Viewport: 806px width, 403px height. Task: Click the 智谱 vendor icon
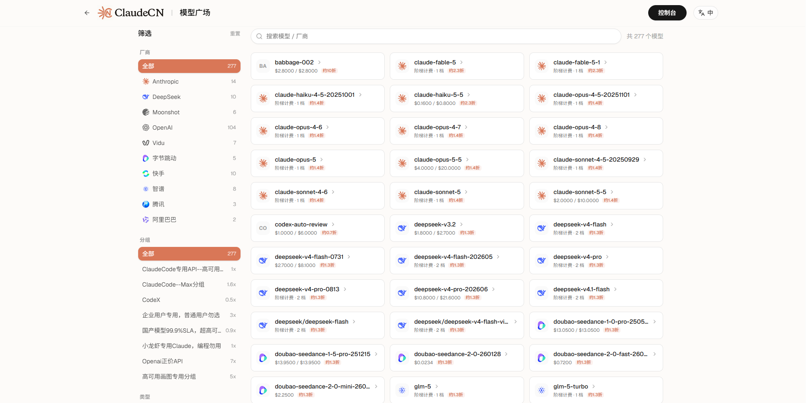[x=146, y=189]
